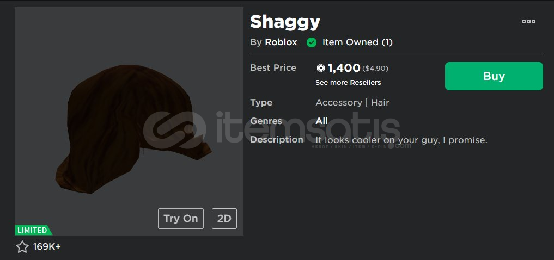Click the 1,400 Robux price
Viewport: 554px width, 260px height.
click(x=344, y=68)
